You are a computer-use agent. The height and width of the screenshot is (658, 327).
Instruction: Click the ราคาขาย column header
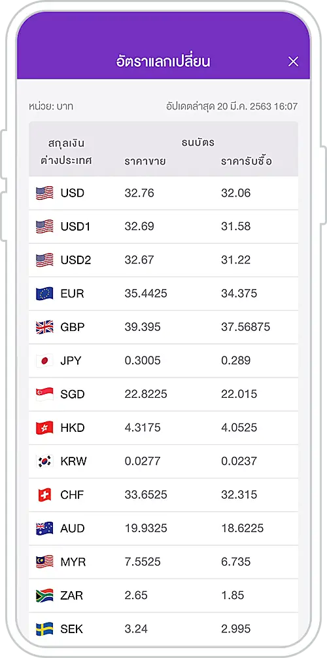tap(145, 161)
